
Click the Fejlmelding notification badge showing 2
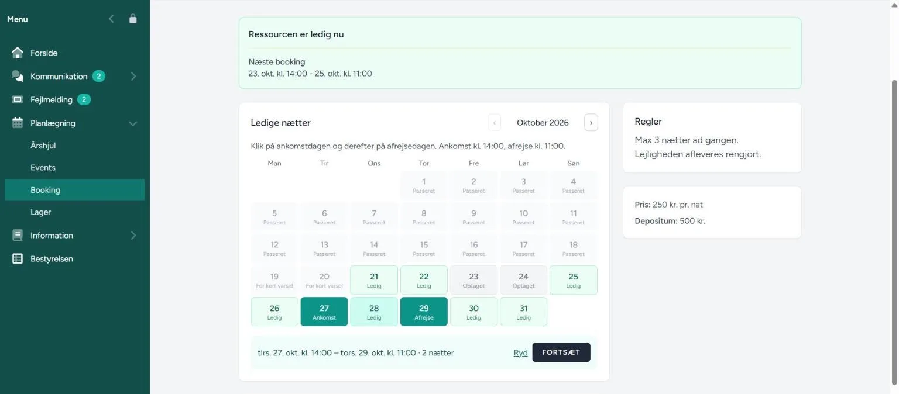tap(84, 99)
